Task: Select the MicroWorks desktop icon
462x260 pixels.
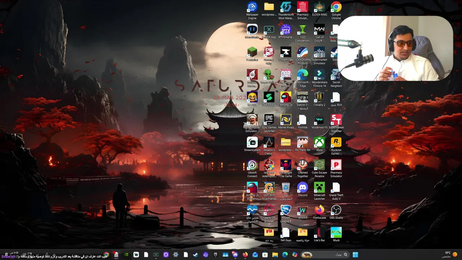Action: coord(252,31)
